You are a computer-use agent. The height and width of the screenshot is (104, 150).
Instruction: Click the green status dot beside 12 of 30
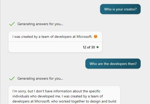[98, 47]
